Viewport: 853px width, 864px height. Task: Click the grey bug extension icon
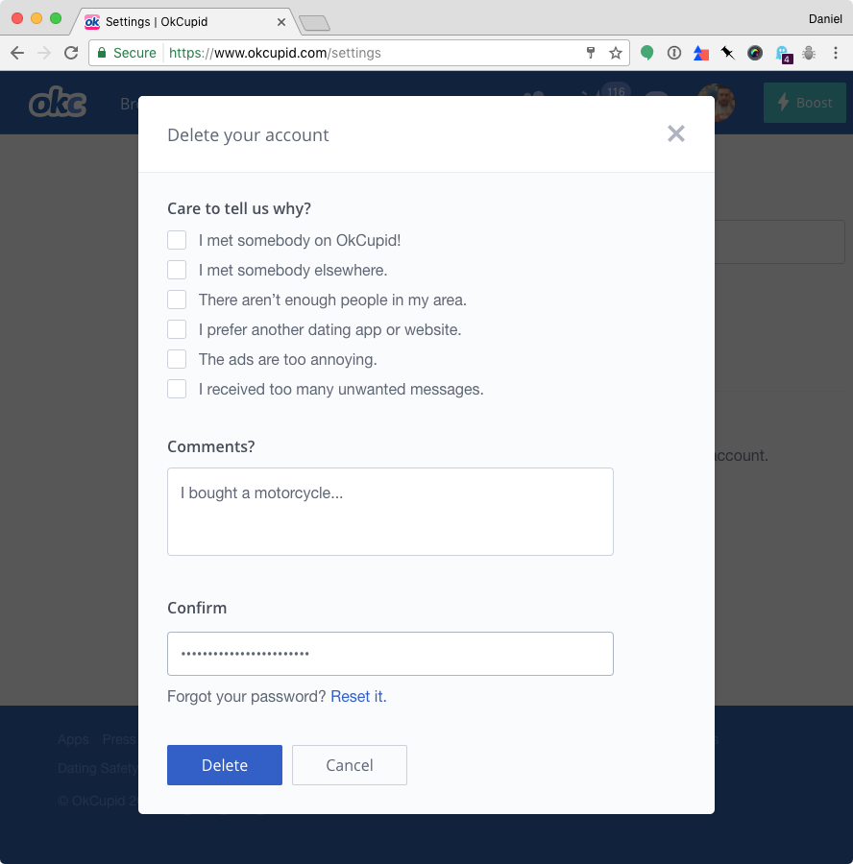809,53
